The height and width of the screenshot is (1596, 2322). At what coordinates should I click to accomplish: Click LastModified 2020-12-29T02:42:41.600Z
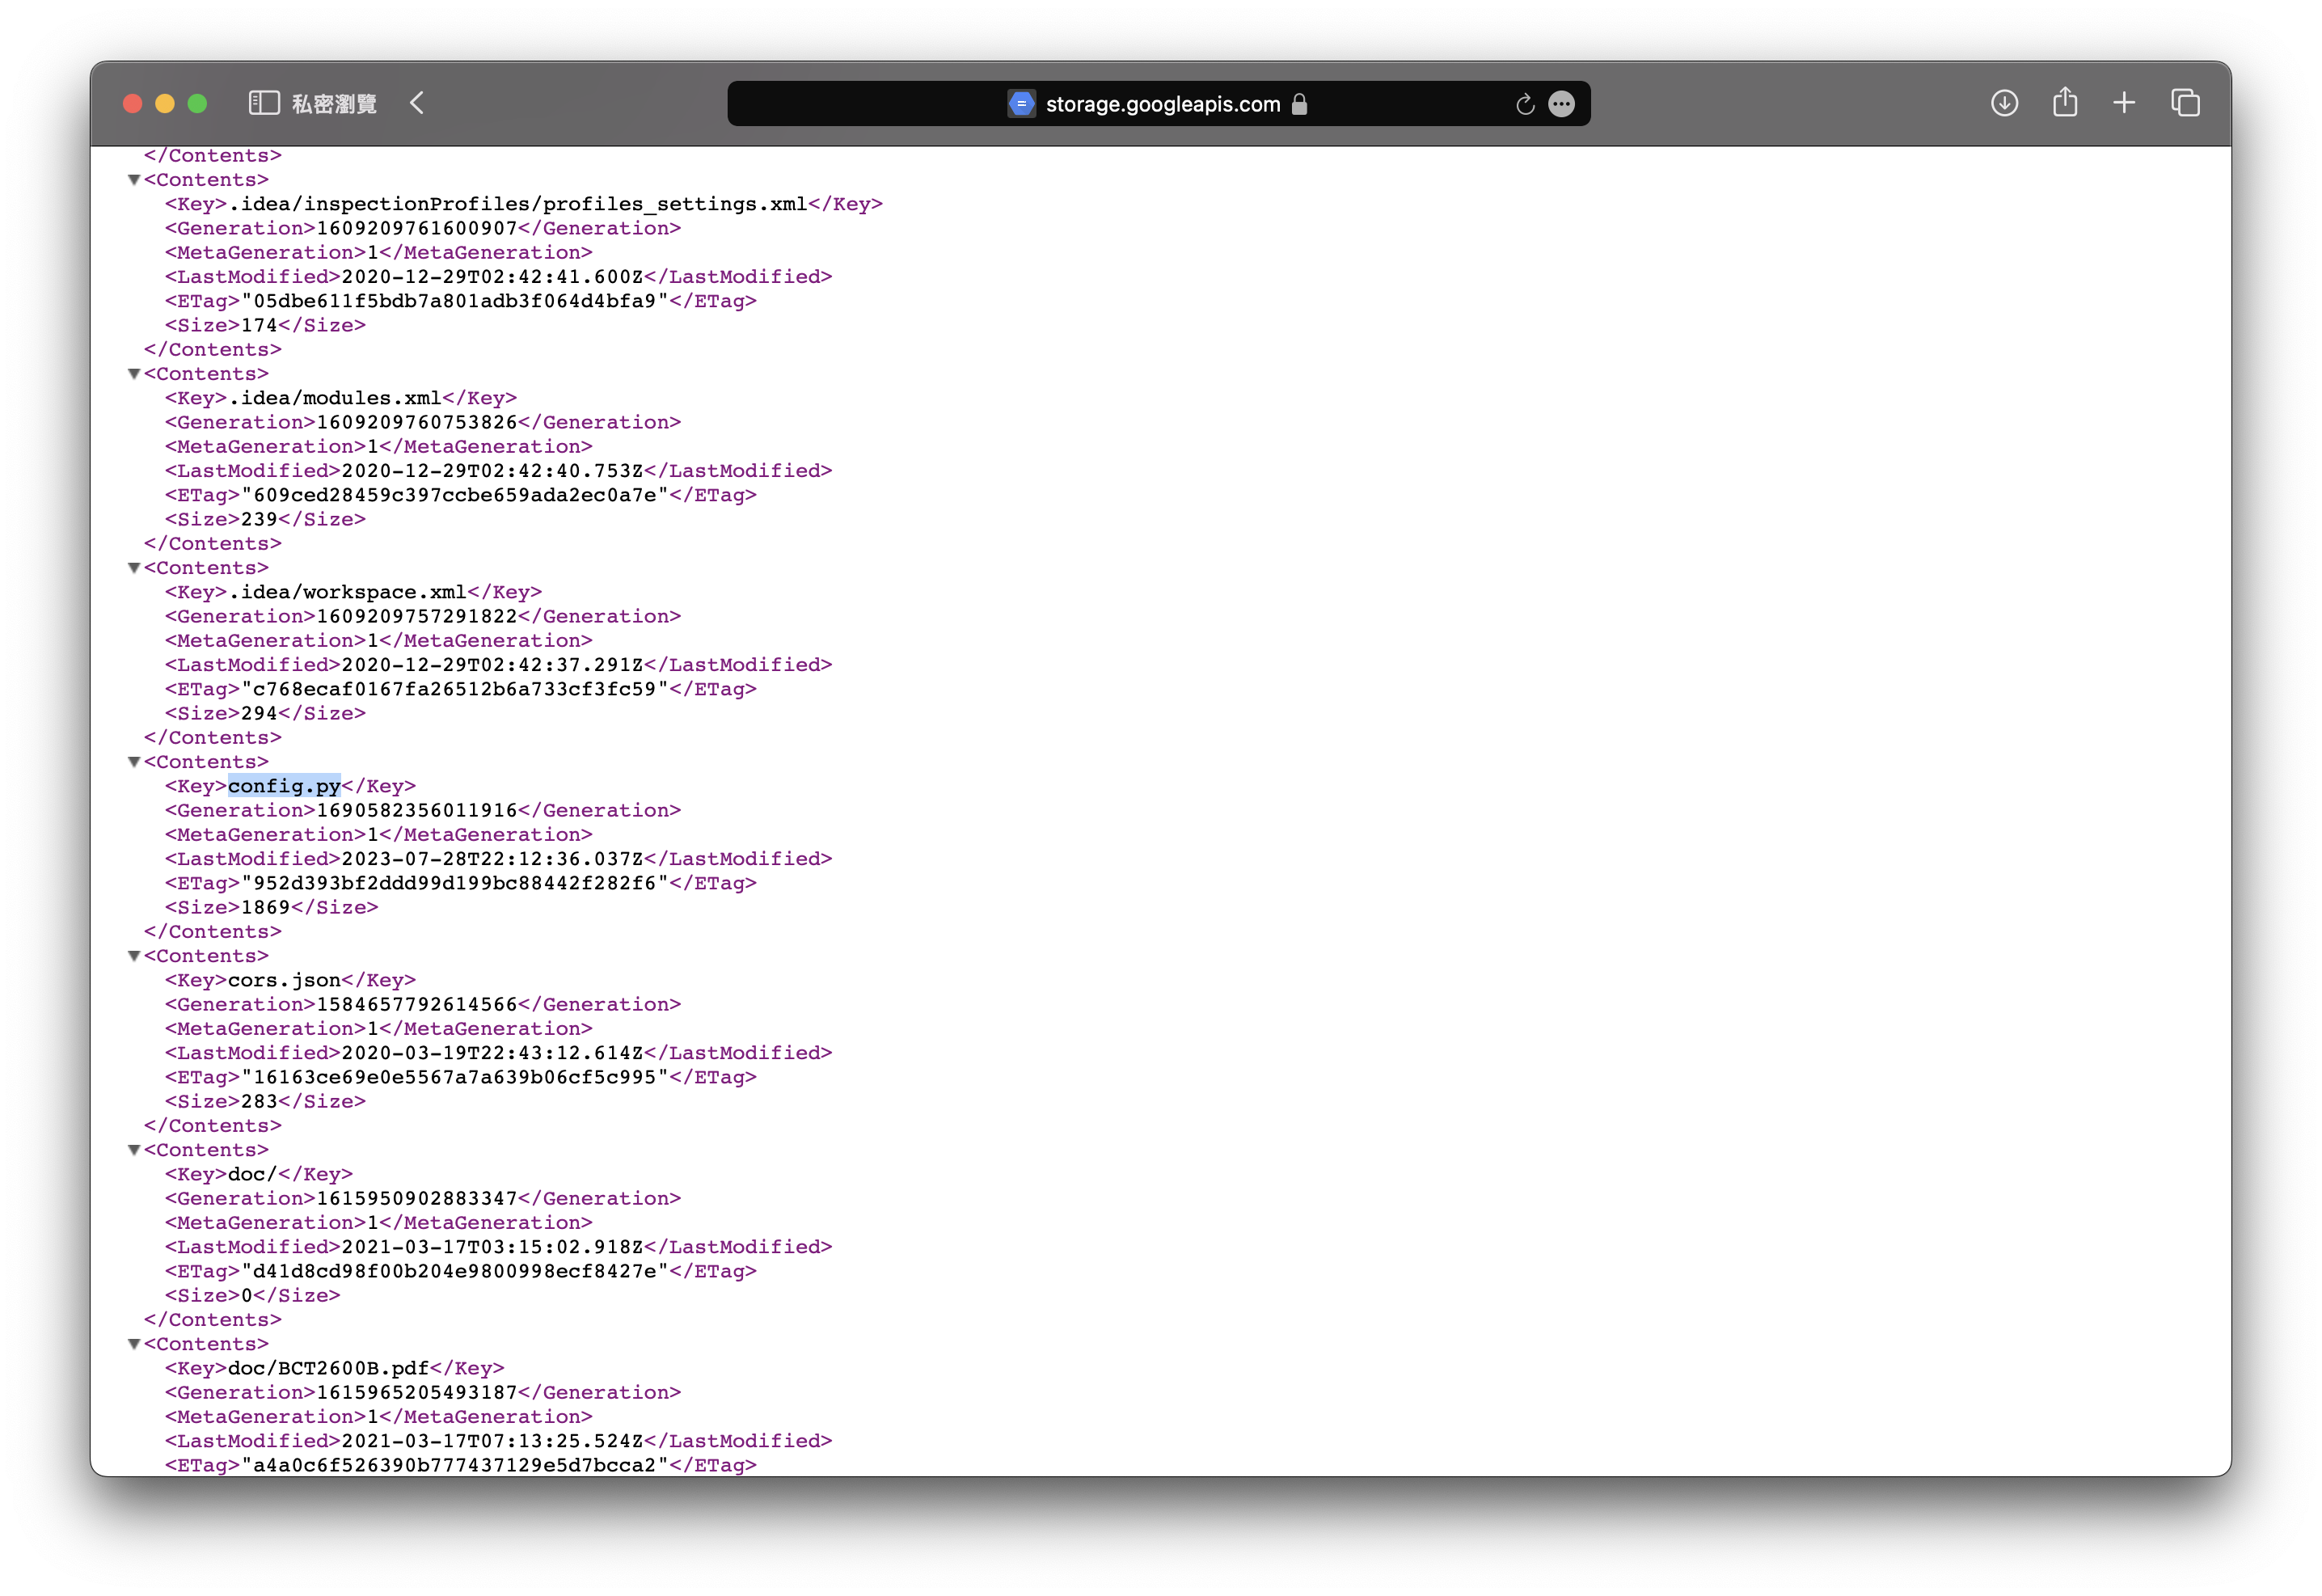(492, 277)
